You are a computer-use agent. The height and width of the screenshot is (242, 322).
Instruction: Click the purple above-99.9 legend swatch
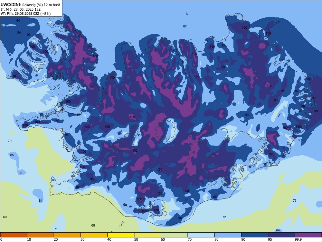click(308, 235)
